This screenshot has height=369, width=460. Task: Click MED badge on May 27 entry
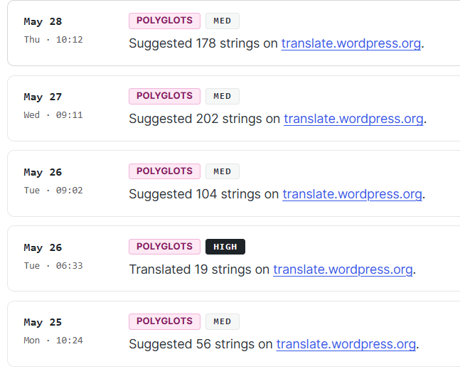tap(223, 96)
